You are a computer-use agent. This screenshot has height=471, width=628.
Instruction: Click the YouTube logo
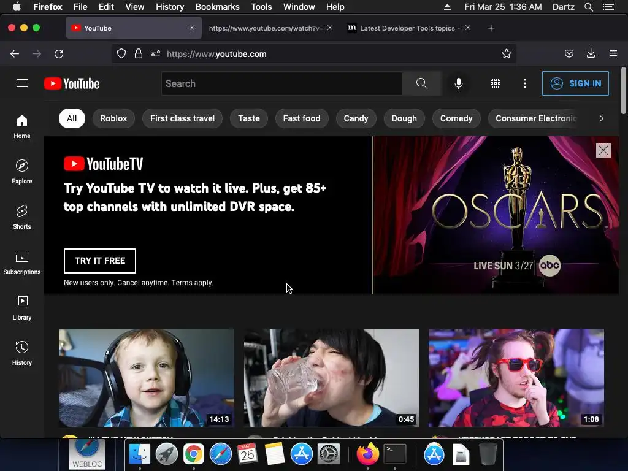click(72, 83)
